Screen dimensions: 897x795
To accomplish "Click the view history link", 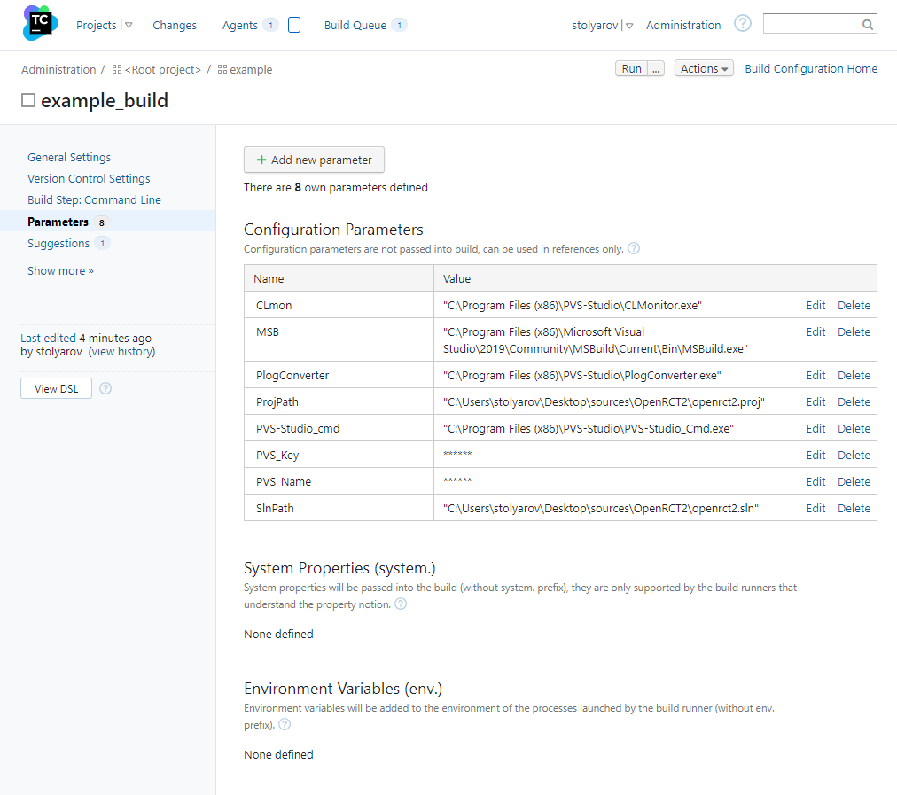I will coord(121,352).
